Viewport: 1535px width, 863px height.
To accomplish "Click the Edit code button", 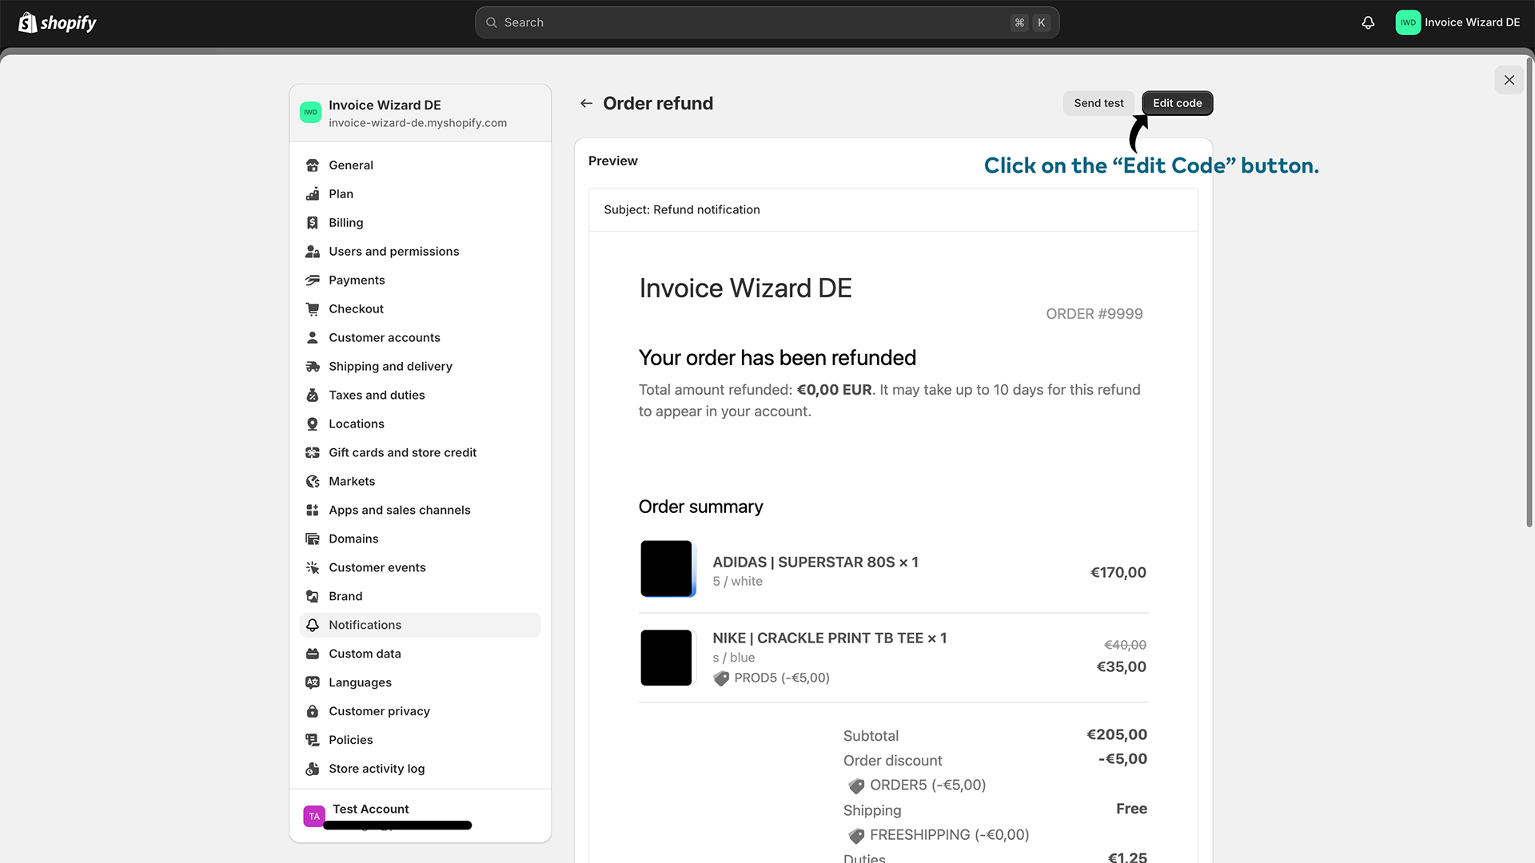I will click(1177, 103).
